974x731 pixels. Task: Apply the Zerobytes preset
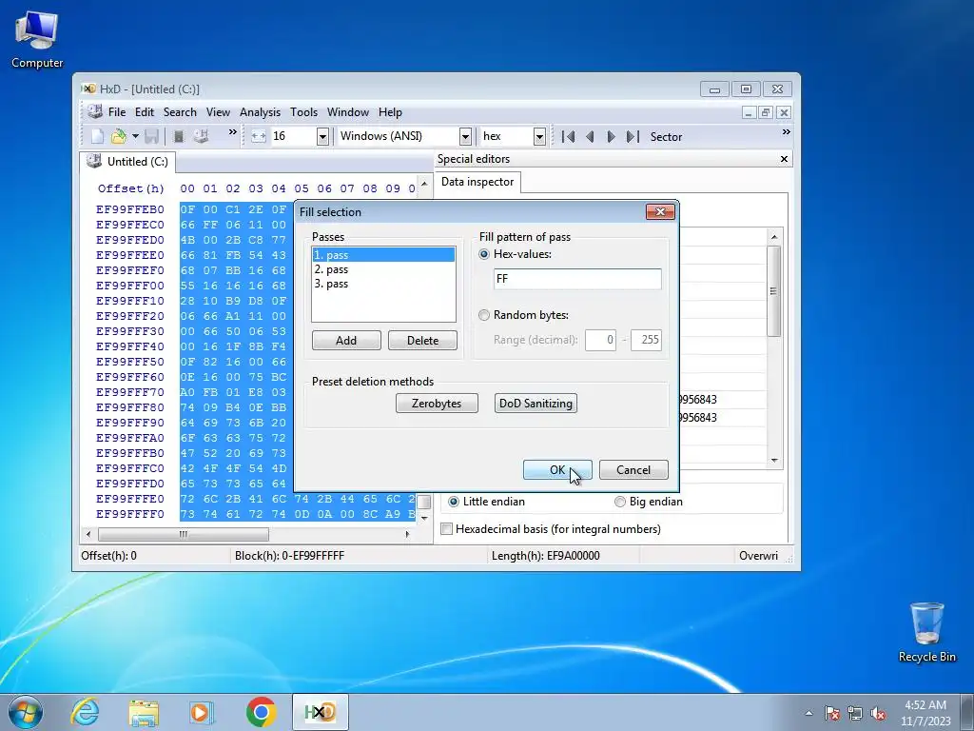pos(437,403)
